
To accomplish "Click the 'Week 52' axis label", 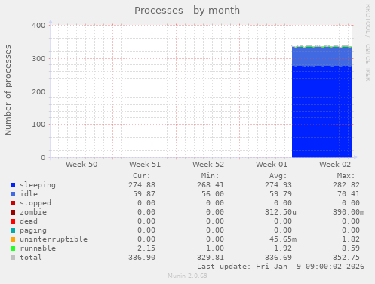I will click(208, 165).
